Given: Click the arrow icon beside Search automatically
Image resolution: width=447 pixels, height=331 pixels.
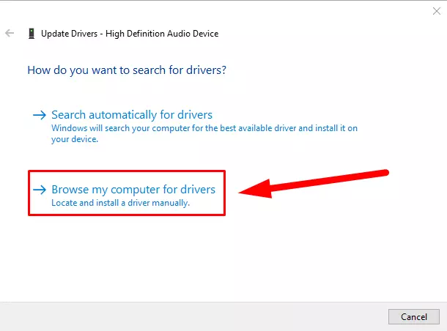Looking at the screenshot, I should [x=40, y=115].
